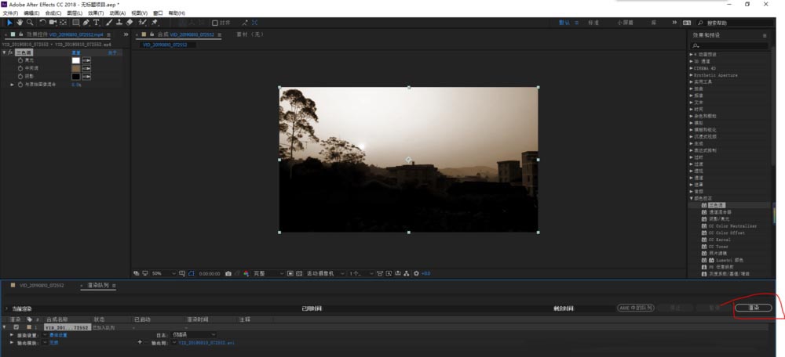Select the Type (T) tool
Screen dimensions: 785x357
coord(97,23)
